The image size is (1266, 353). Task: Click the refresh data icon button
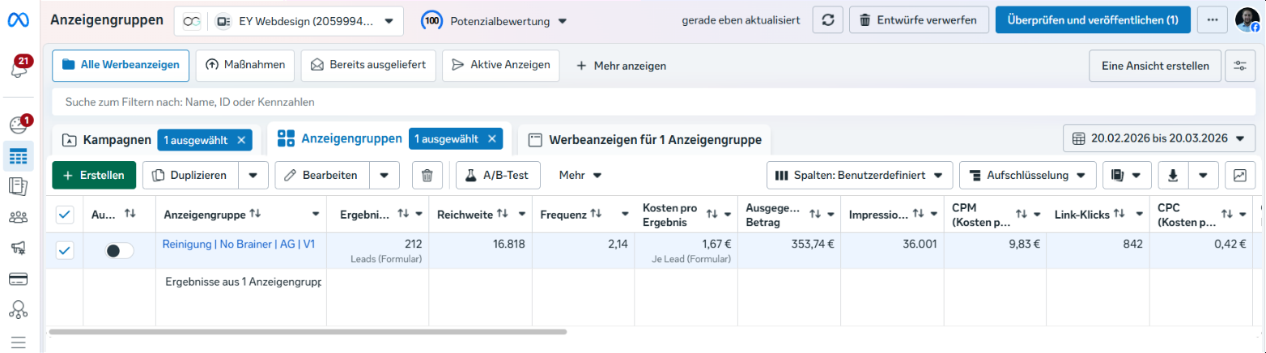click(827, 20)
